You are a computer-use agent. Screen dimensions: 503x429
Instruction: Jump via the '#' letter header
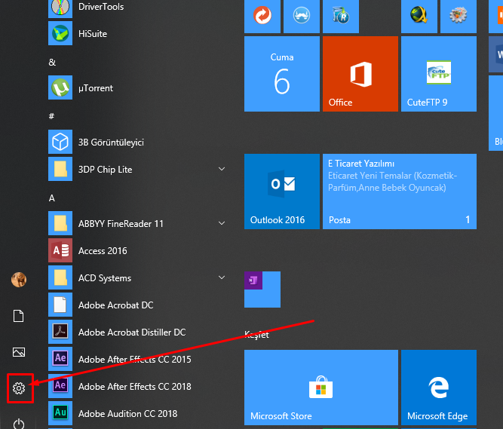point(51,116)
